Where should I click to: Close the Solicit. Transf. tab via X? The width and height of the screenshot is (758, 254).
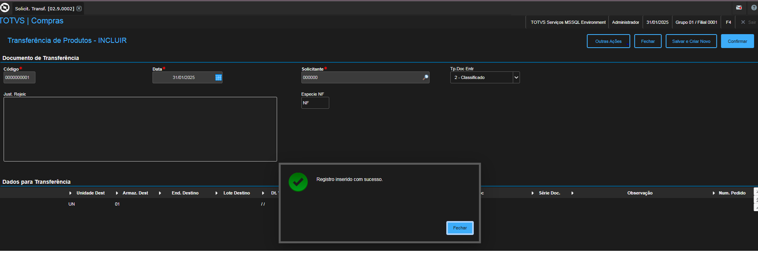pyautogui.click(x=79, y=8)
